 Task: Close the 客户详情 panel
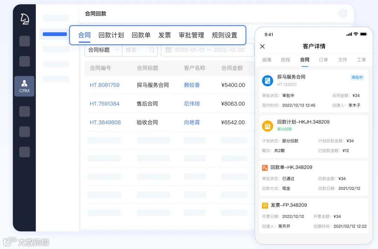[262, 46]
